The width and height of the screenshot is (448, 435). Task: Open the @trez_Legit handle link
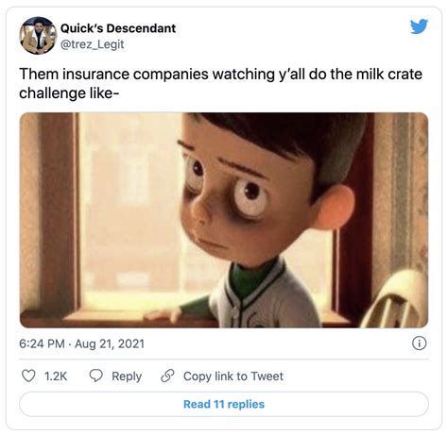92,44
